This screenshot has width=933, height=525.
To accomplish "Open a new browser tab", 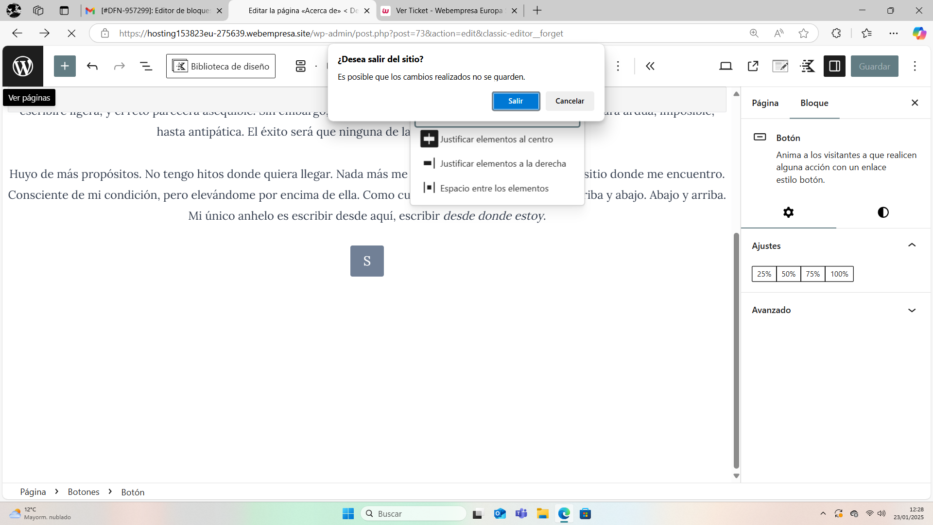I will click(x=537, y=11).
